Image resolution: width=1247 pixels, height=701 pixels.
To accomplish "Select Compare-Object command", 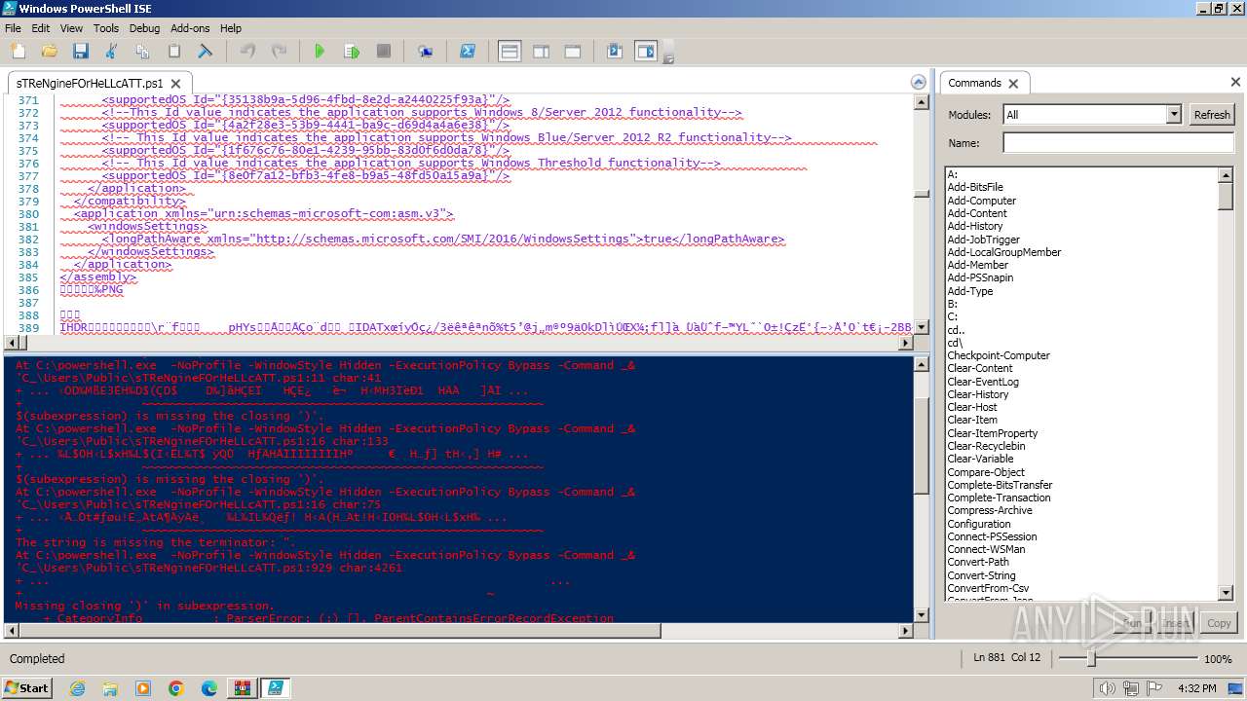I will 986,472.
